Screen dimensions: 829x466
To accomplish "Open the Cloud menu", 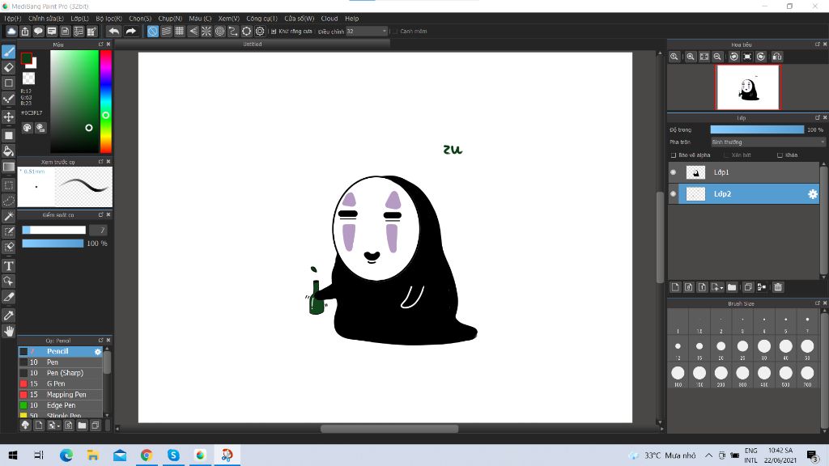I will pos(329,19).
